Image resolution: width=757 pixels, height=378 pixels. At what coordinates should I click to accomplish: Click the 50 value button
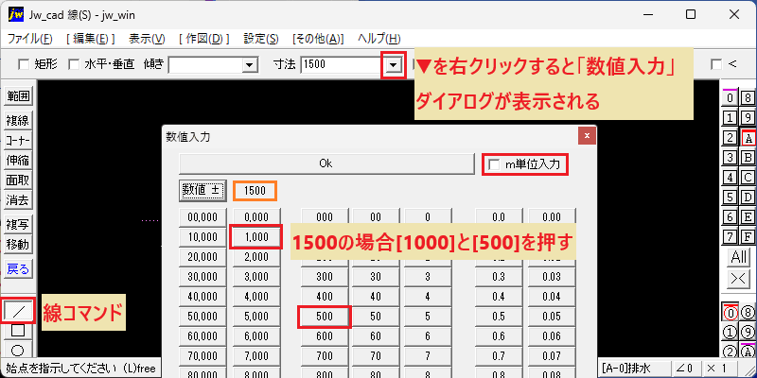coord(375,317)
